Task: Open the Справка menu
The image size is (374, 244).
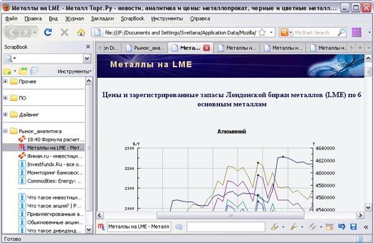Action: coord(200,19)
